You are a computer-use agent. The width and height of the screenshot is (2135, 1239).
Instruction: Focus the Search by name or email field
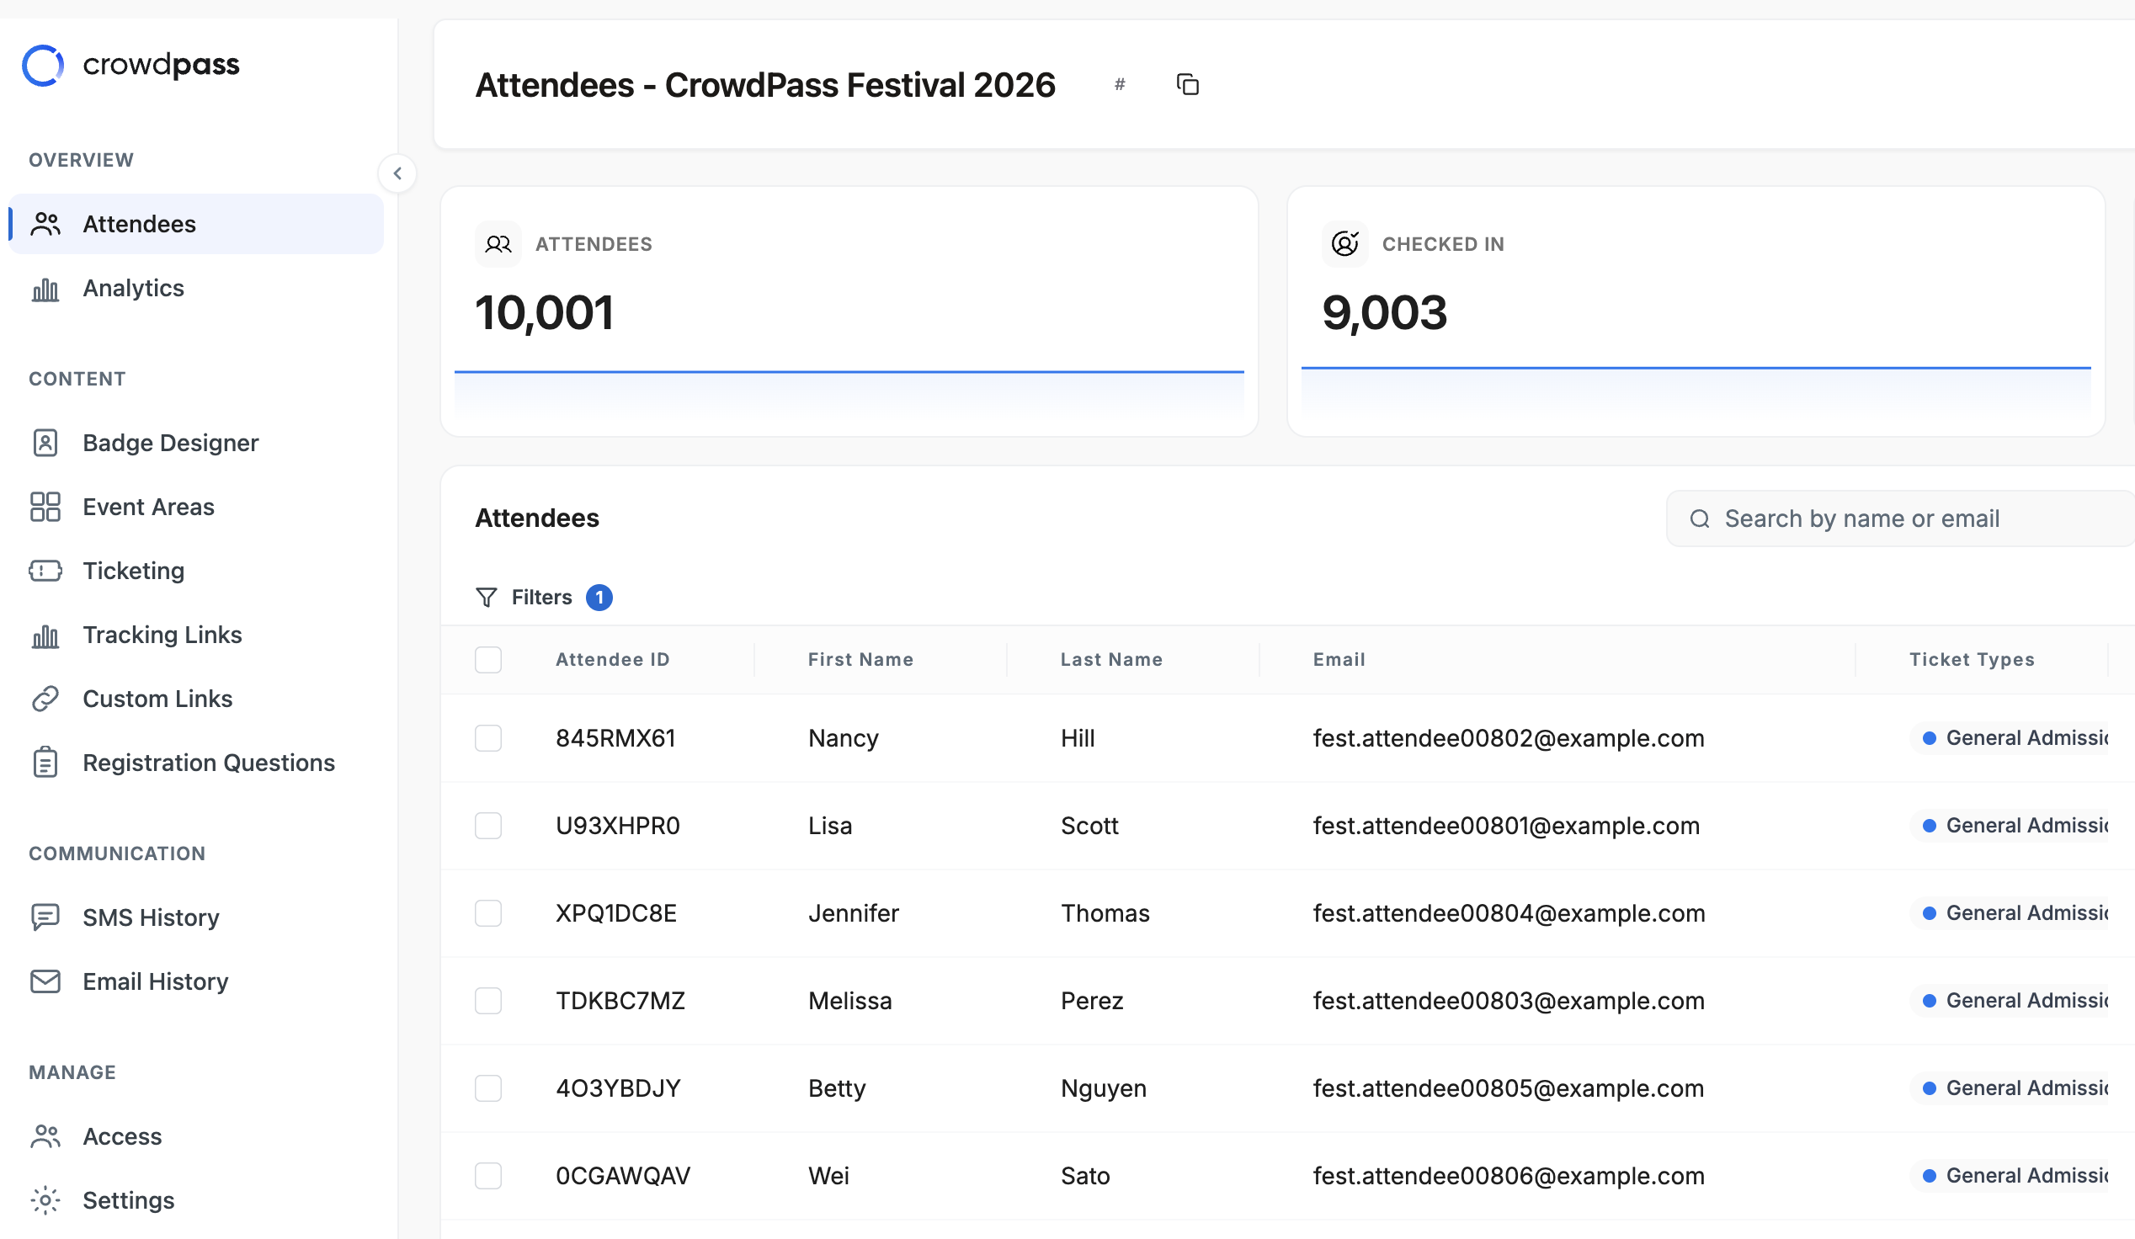pyautogui.click(x=1900, y=518)
